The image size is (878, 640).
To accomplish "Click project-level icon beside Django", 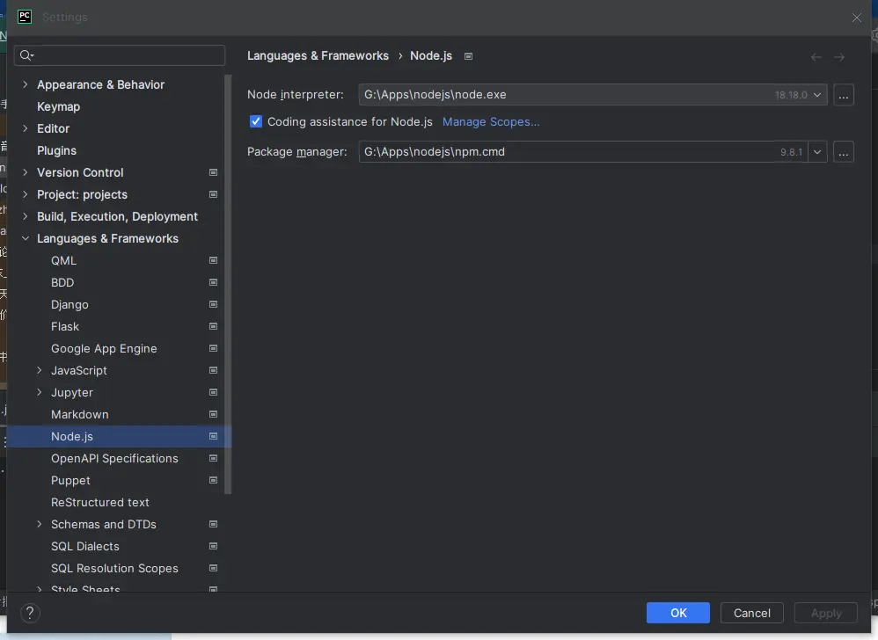I will click(x=213, y=304).
